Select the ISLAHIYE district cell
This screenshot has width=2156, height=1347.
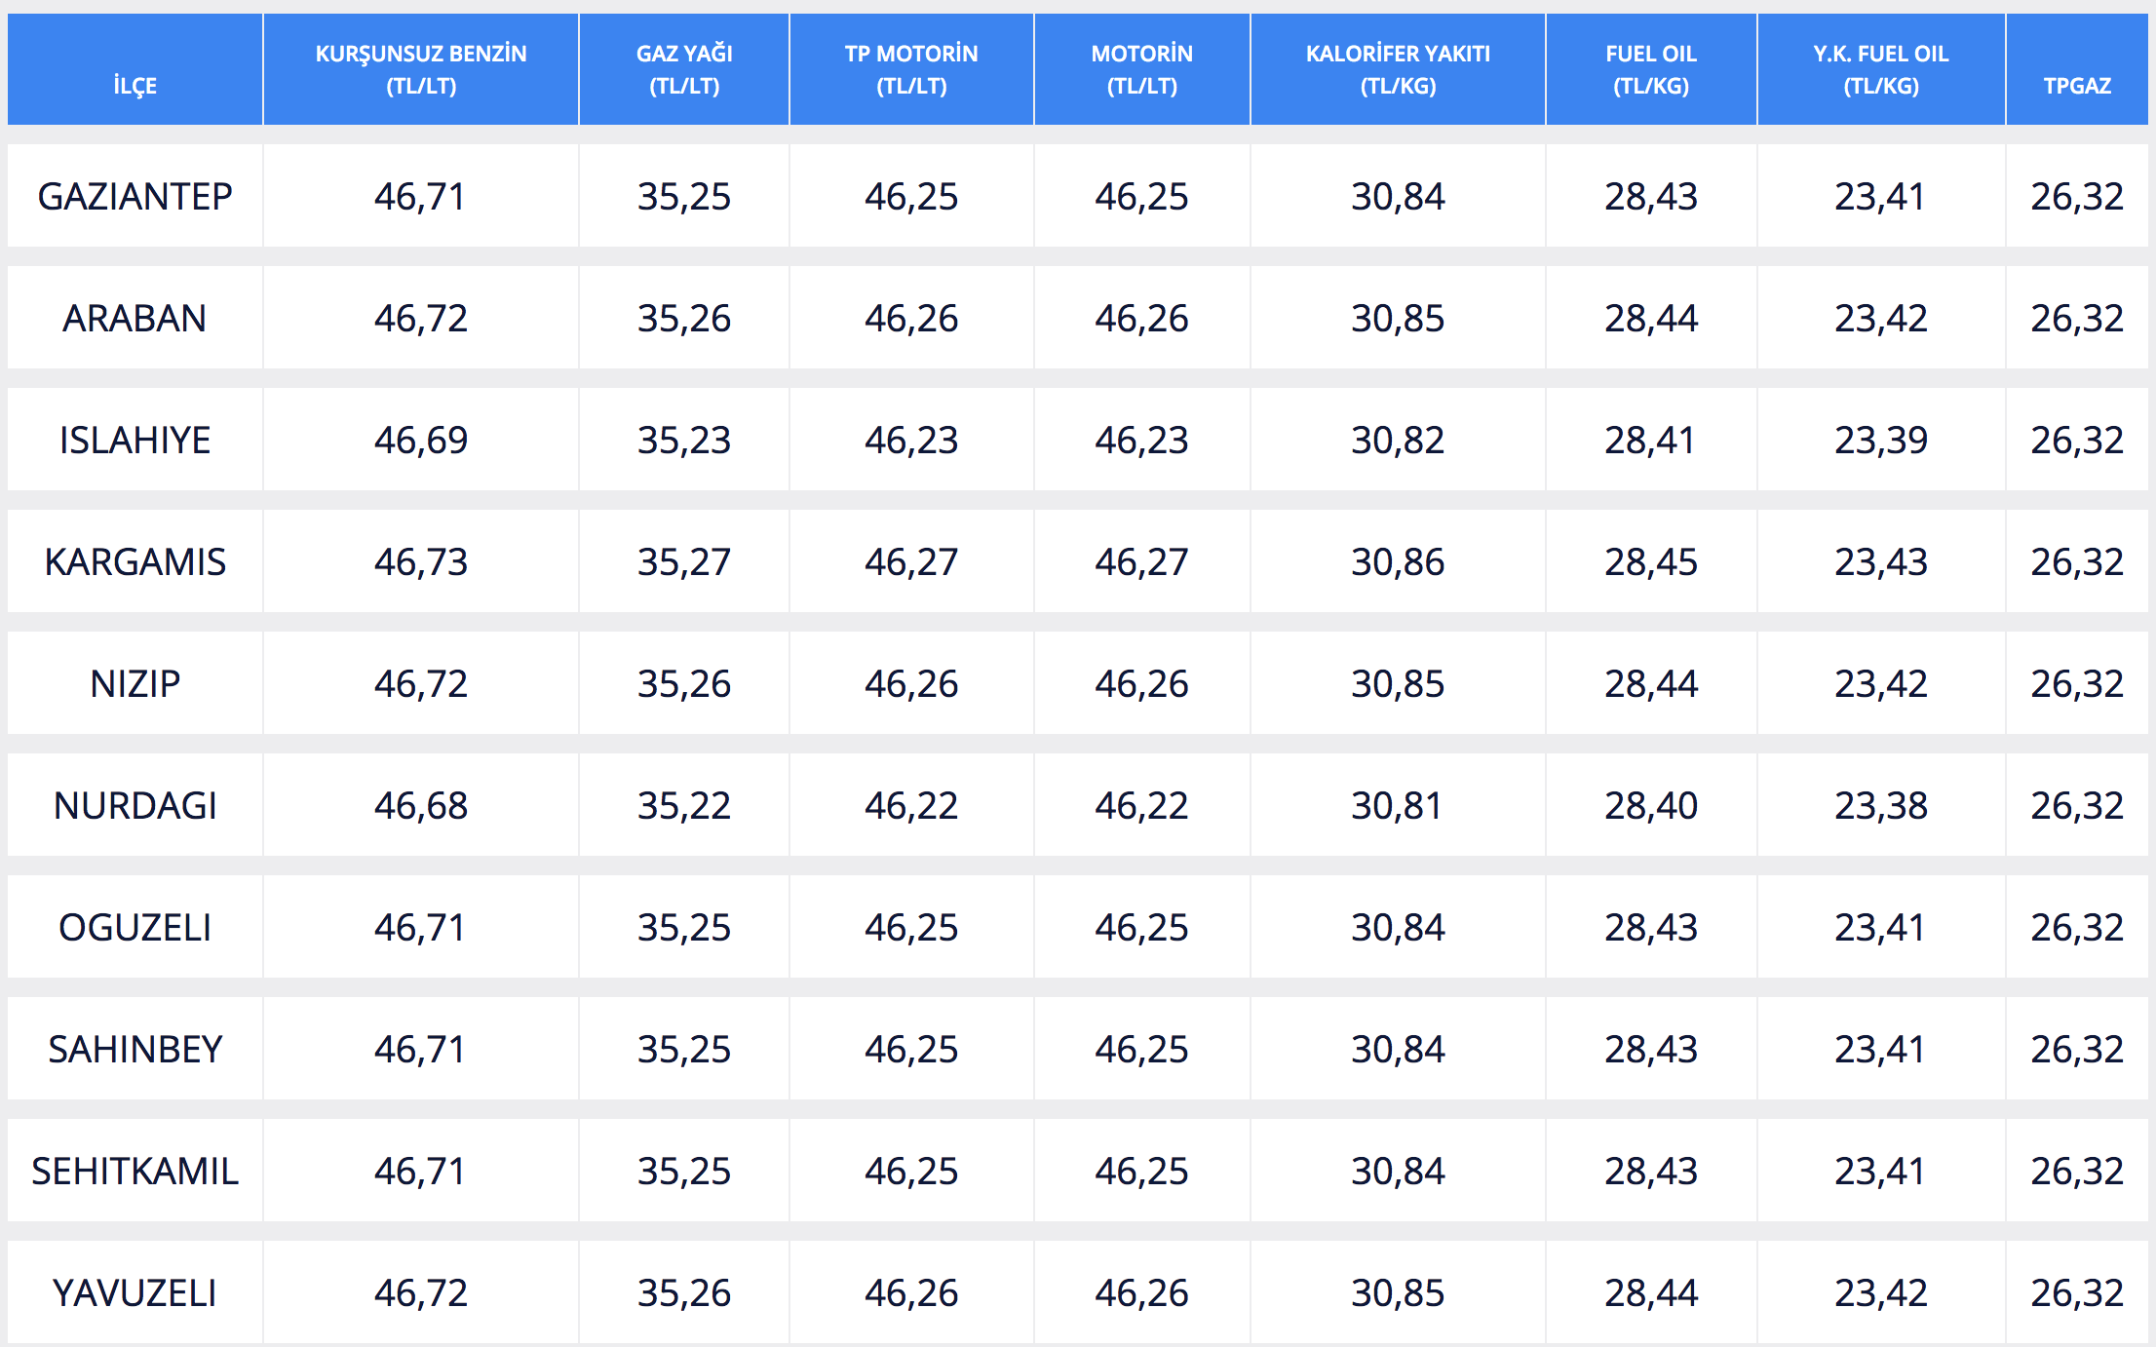click(135, 441)
